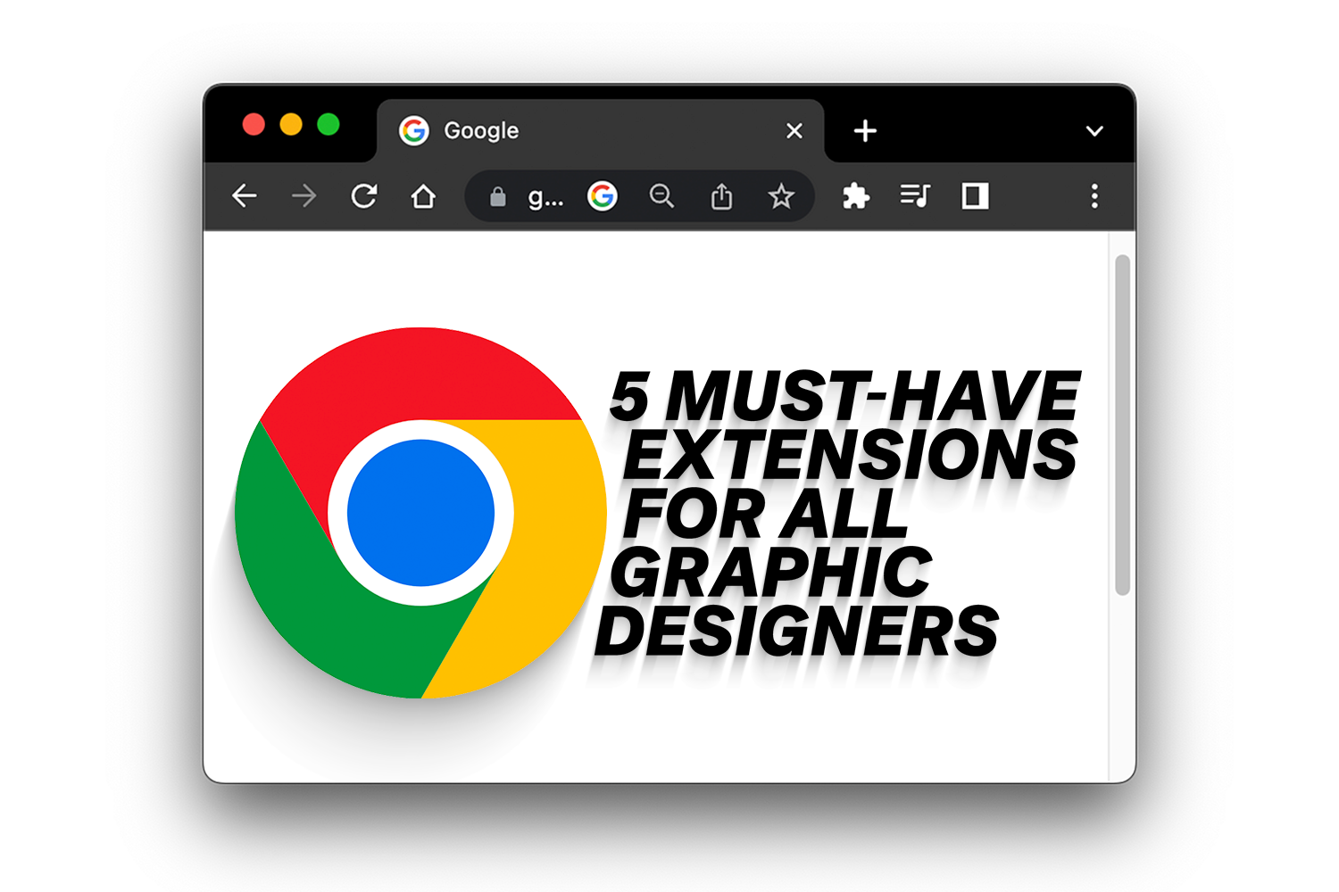Click the Back navigation arrow

[245, 196]
